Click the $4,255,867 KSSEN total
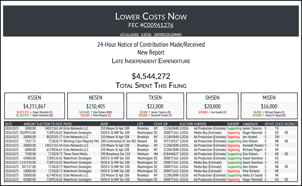 point(34,106)
